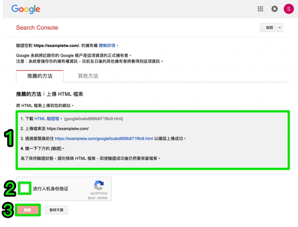Open the Google apps grid
298x227 pixels.
(x=260, y=9)
